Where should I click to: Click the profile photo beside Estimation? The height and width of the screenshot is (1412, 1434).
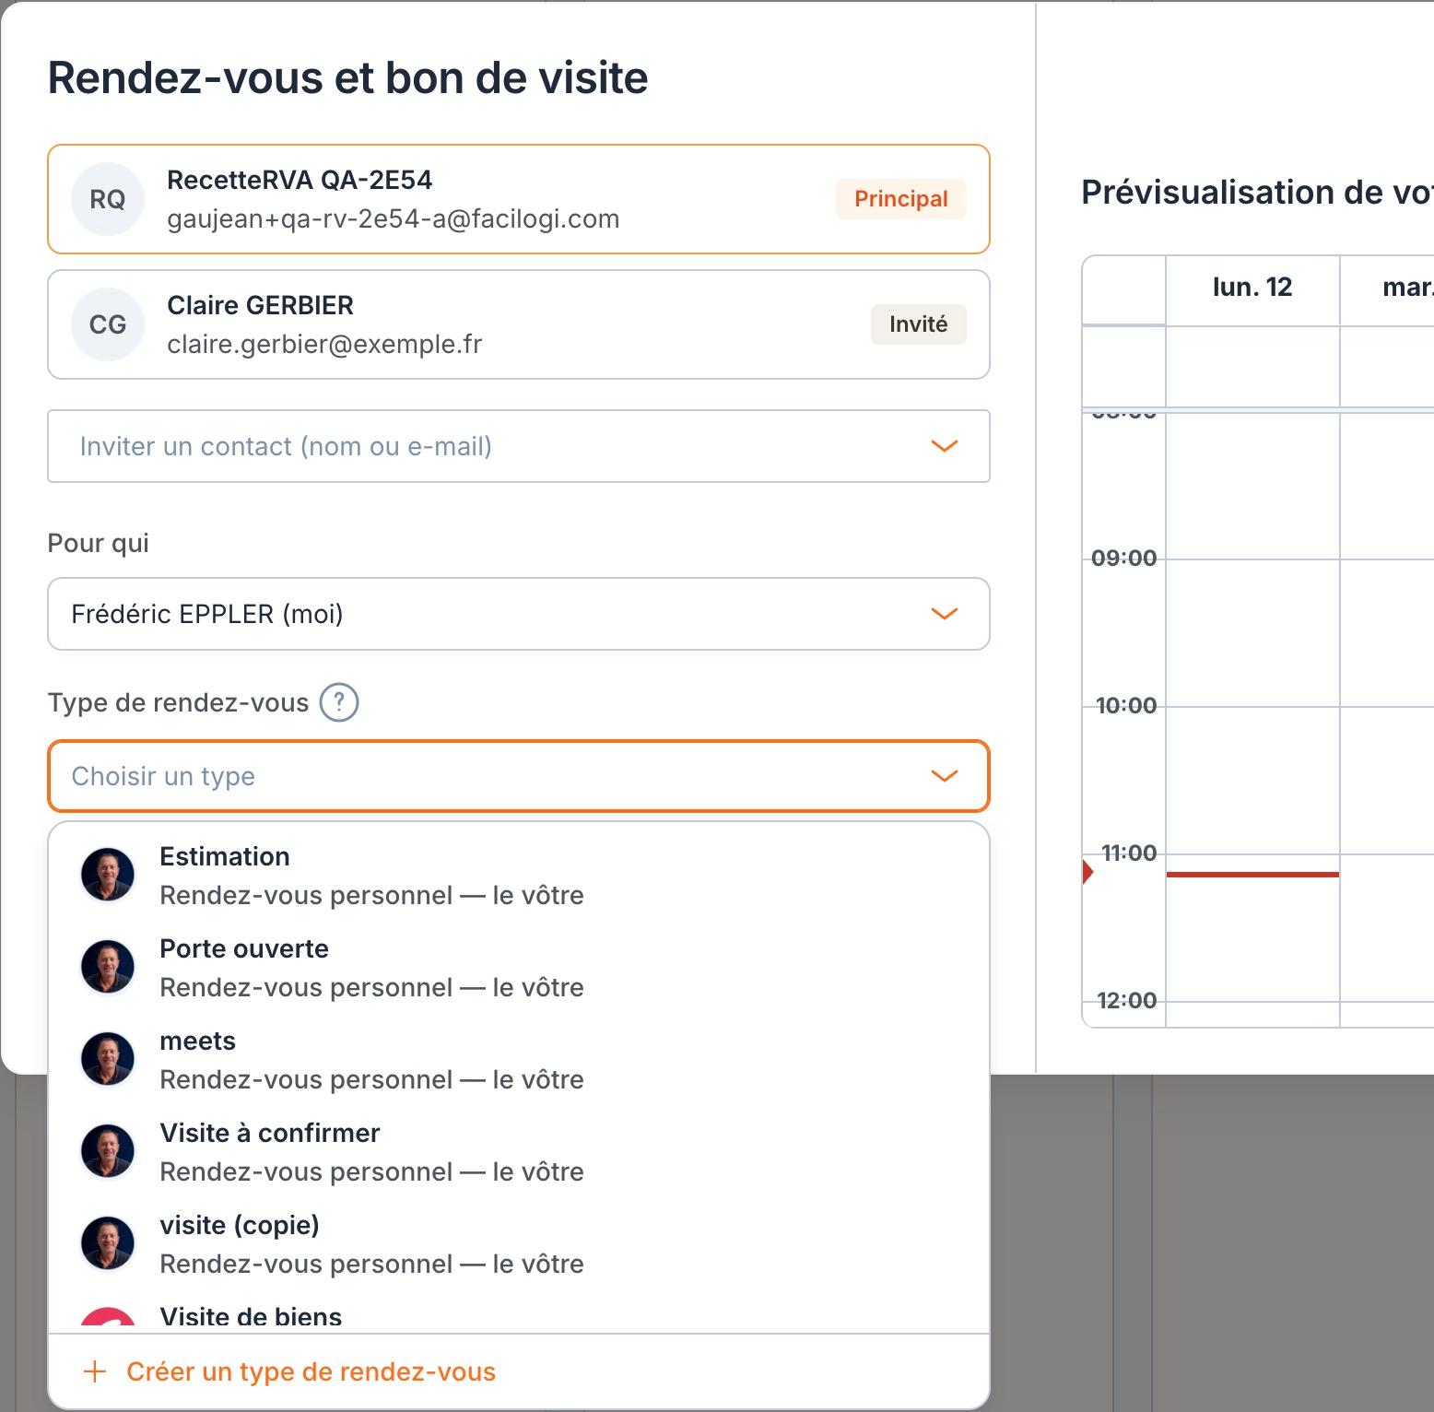click(x=108, y=875)
